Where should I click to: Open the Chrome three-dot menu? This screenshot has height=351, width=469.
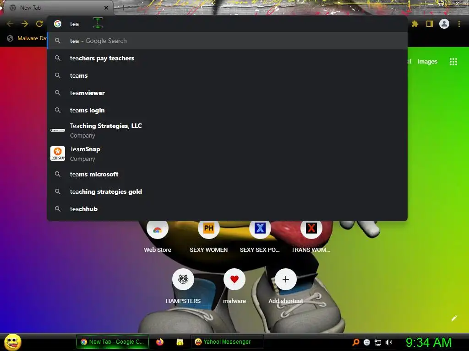[x=459, y=24]
